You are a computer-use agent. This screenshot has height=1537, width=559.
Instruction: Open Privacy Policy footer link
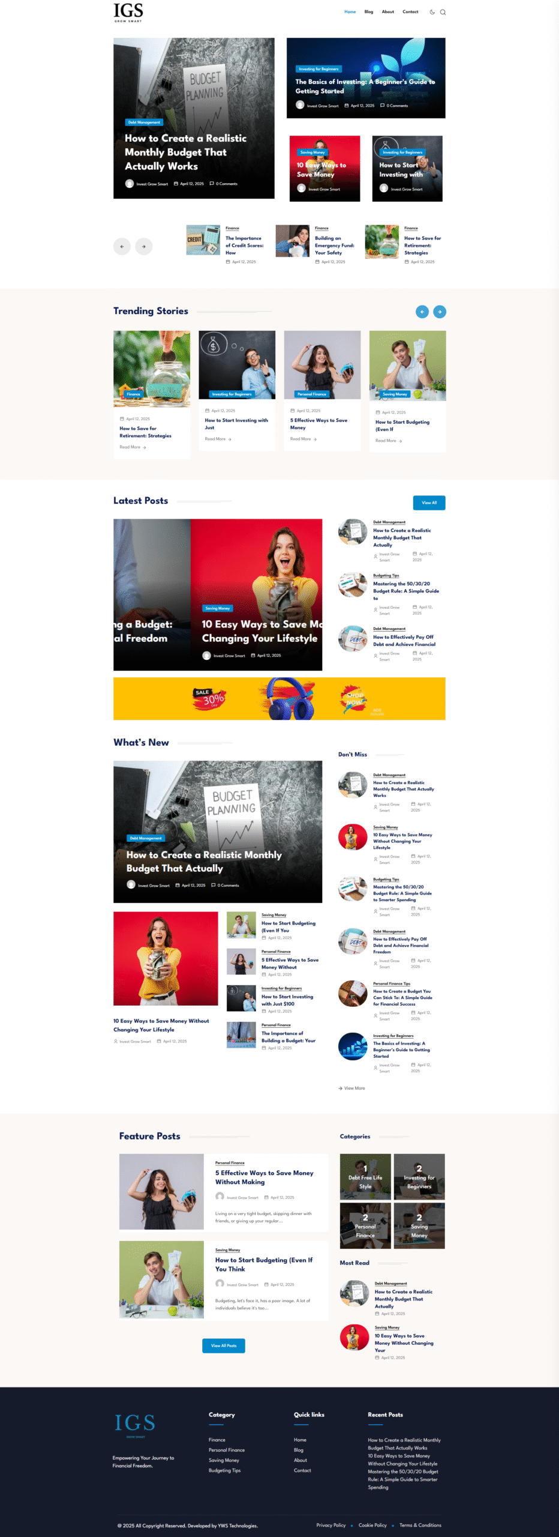[x=331, y=1525]
